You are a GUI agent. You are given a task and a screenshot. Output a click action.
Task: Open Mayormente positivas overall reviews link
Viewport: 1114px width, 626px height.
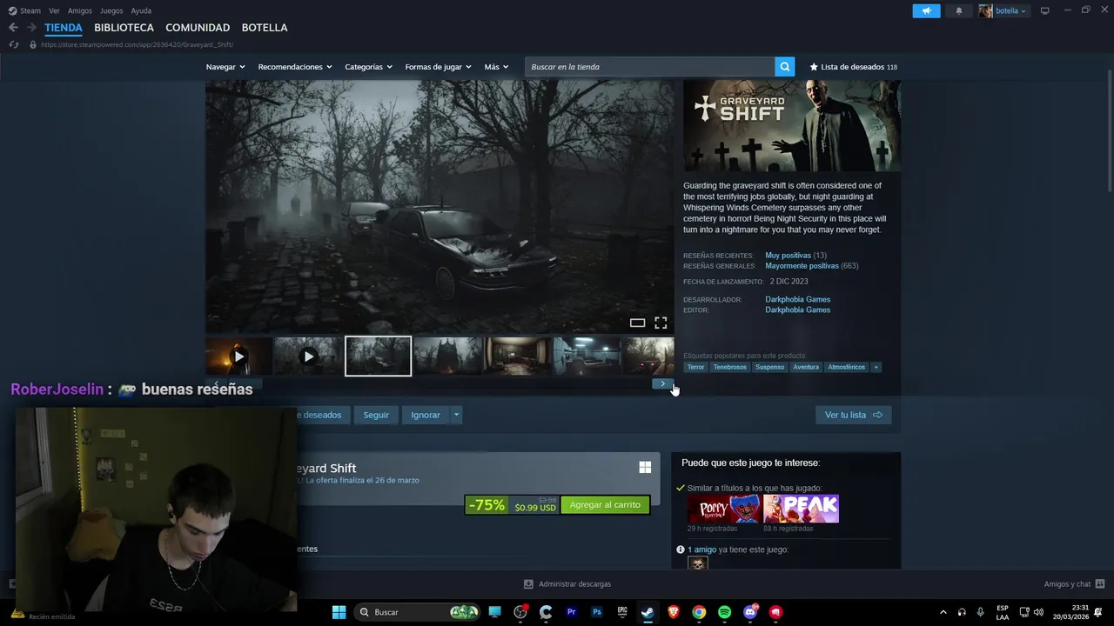[802, 266]
